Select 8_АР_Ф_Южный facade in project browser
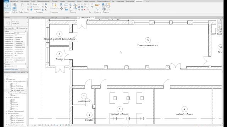 point(17,116)
